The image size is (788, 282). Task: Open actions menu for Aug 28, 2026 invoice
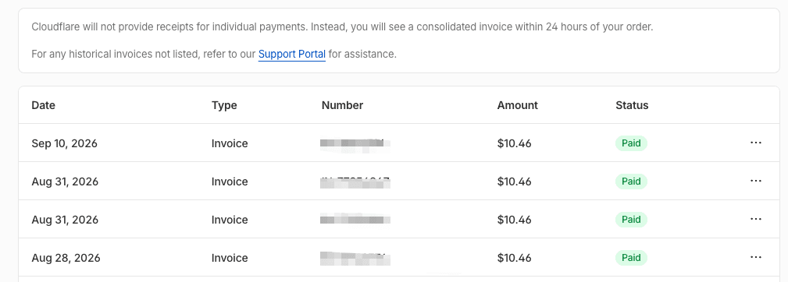755,257
